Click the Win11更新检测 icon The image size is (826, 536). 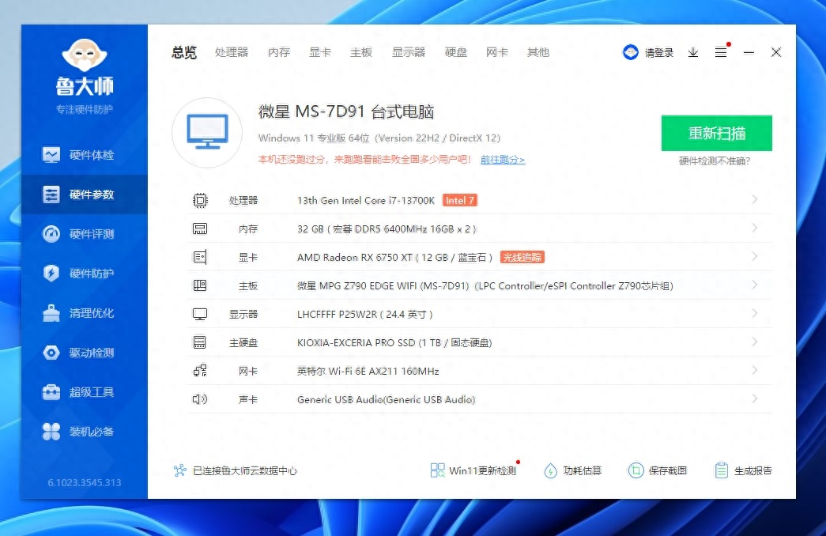click(x=437, y=470)
